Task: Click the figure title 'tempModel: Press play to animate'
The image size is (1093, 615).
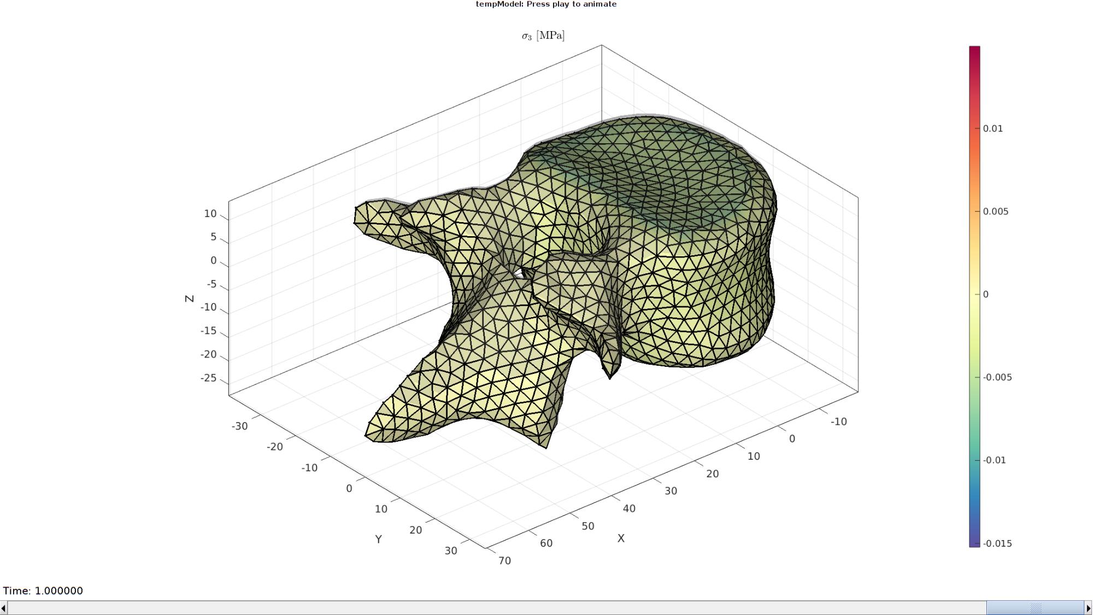Action: (x=546, y=4)
